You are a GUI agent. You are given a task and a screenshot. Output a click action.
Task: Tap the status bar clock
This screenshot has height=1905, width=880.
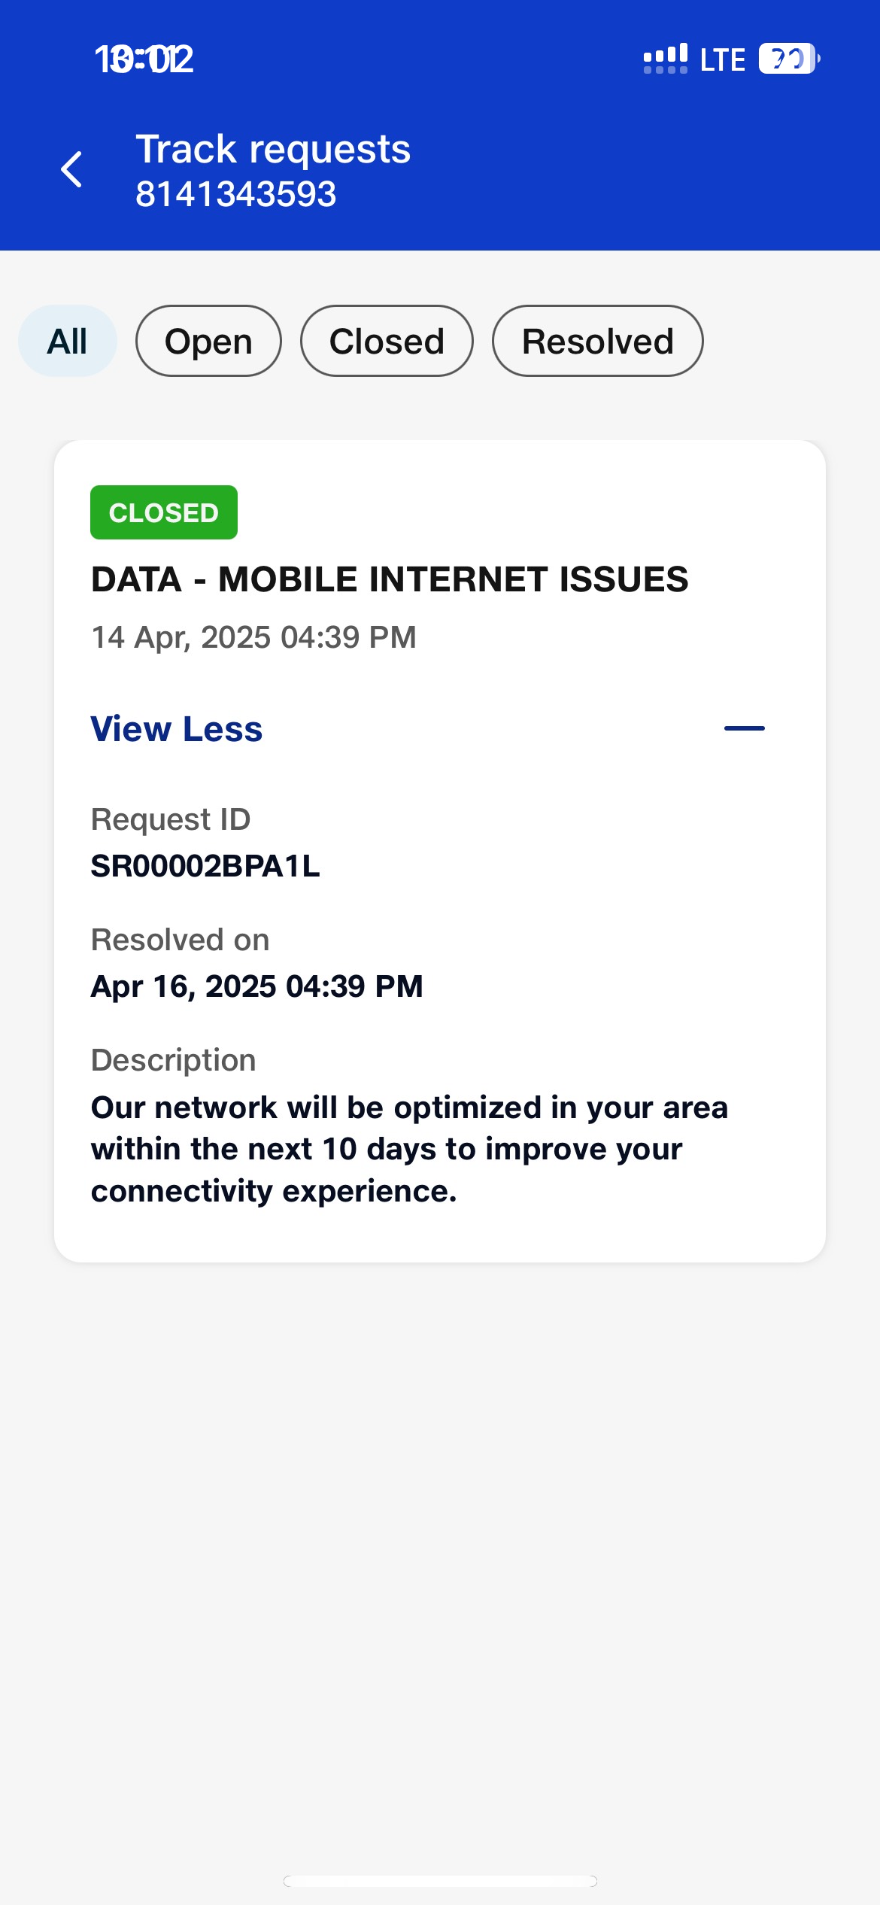point(144,59)
